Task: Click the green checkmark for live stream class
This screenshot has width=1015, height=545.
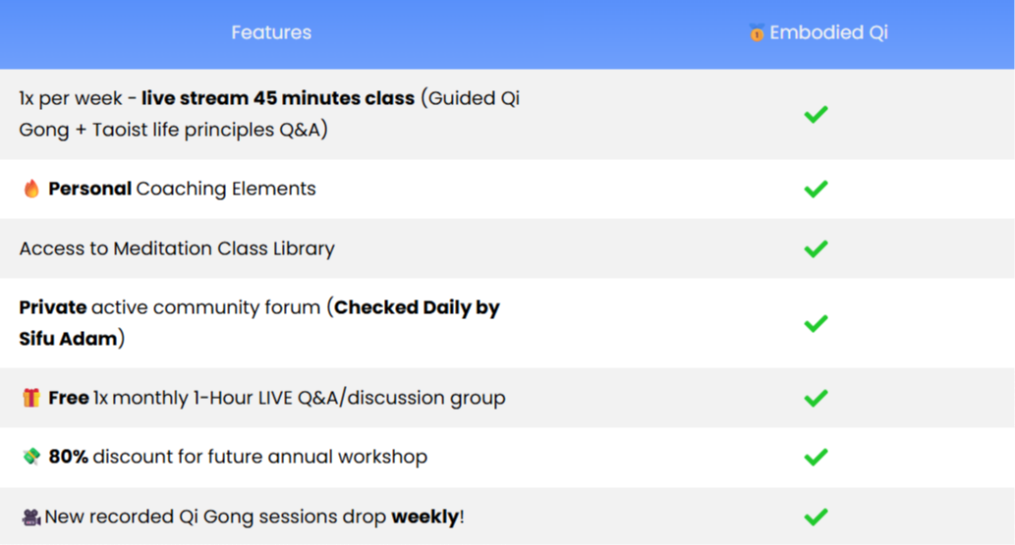Action: [816, 114]
